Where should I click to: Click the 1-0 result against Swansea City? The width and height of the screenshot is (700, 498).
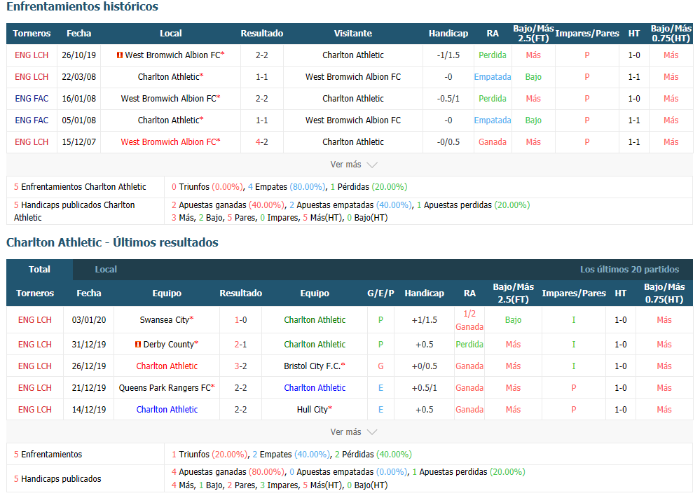click(240, 320)
